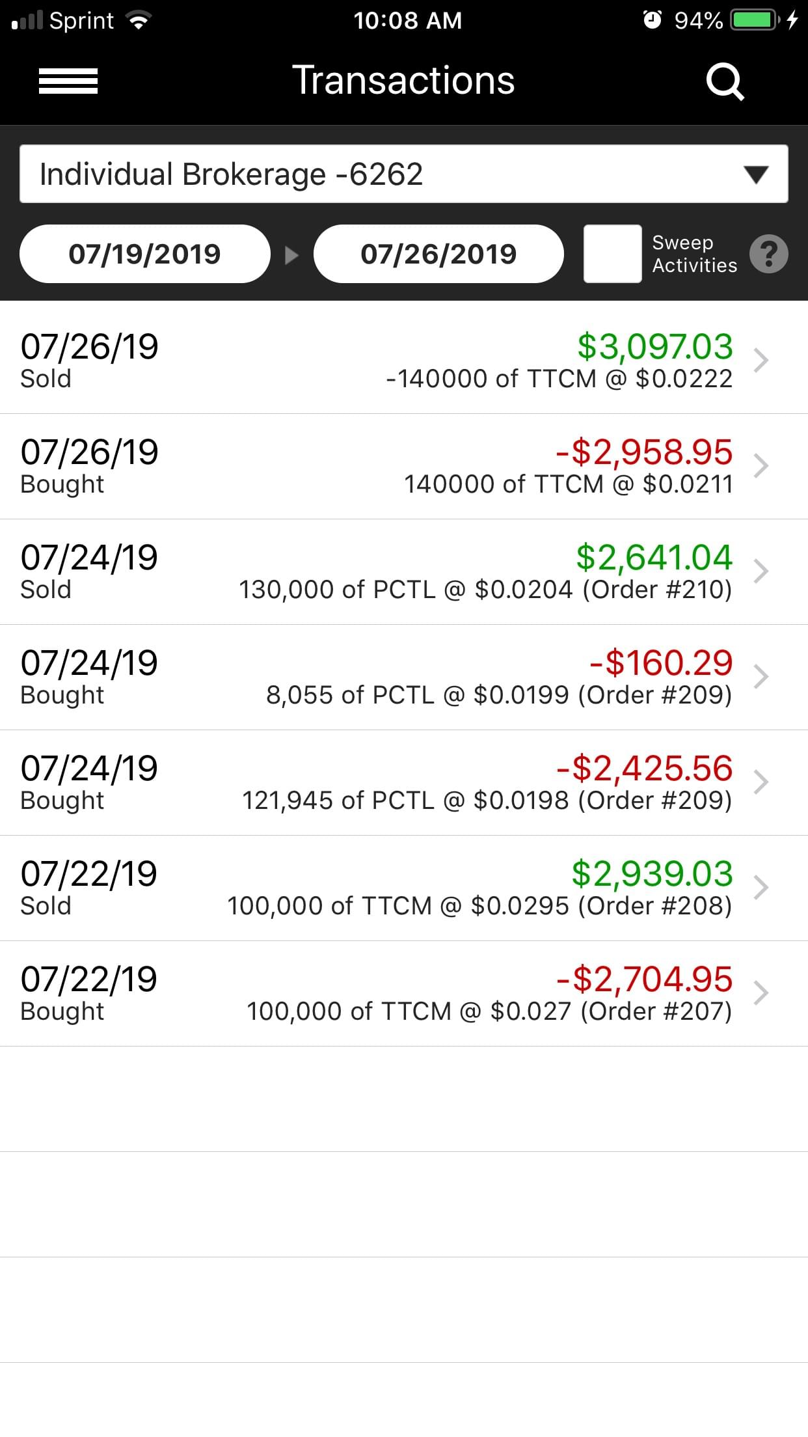Screen dimensions: 808x1437
Task: Open chevron for $3,097.03 TTCM sale
Action: tap(761, 360)
